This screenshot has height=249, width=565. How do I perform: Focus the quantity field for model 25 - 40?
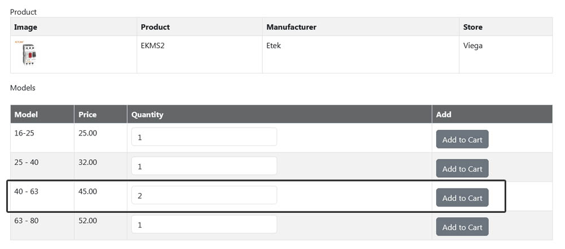pyautogui.click(x=204, y=166)
